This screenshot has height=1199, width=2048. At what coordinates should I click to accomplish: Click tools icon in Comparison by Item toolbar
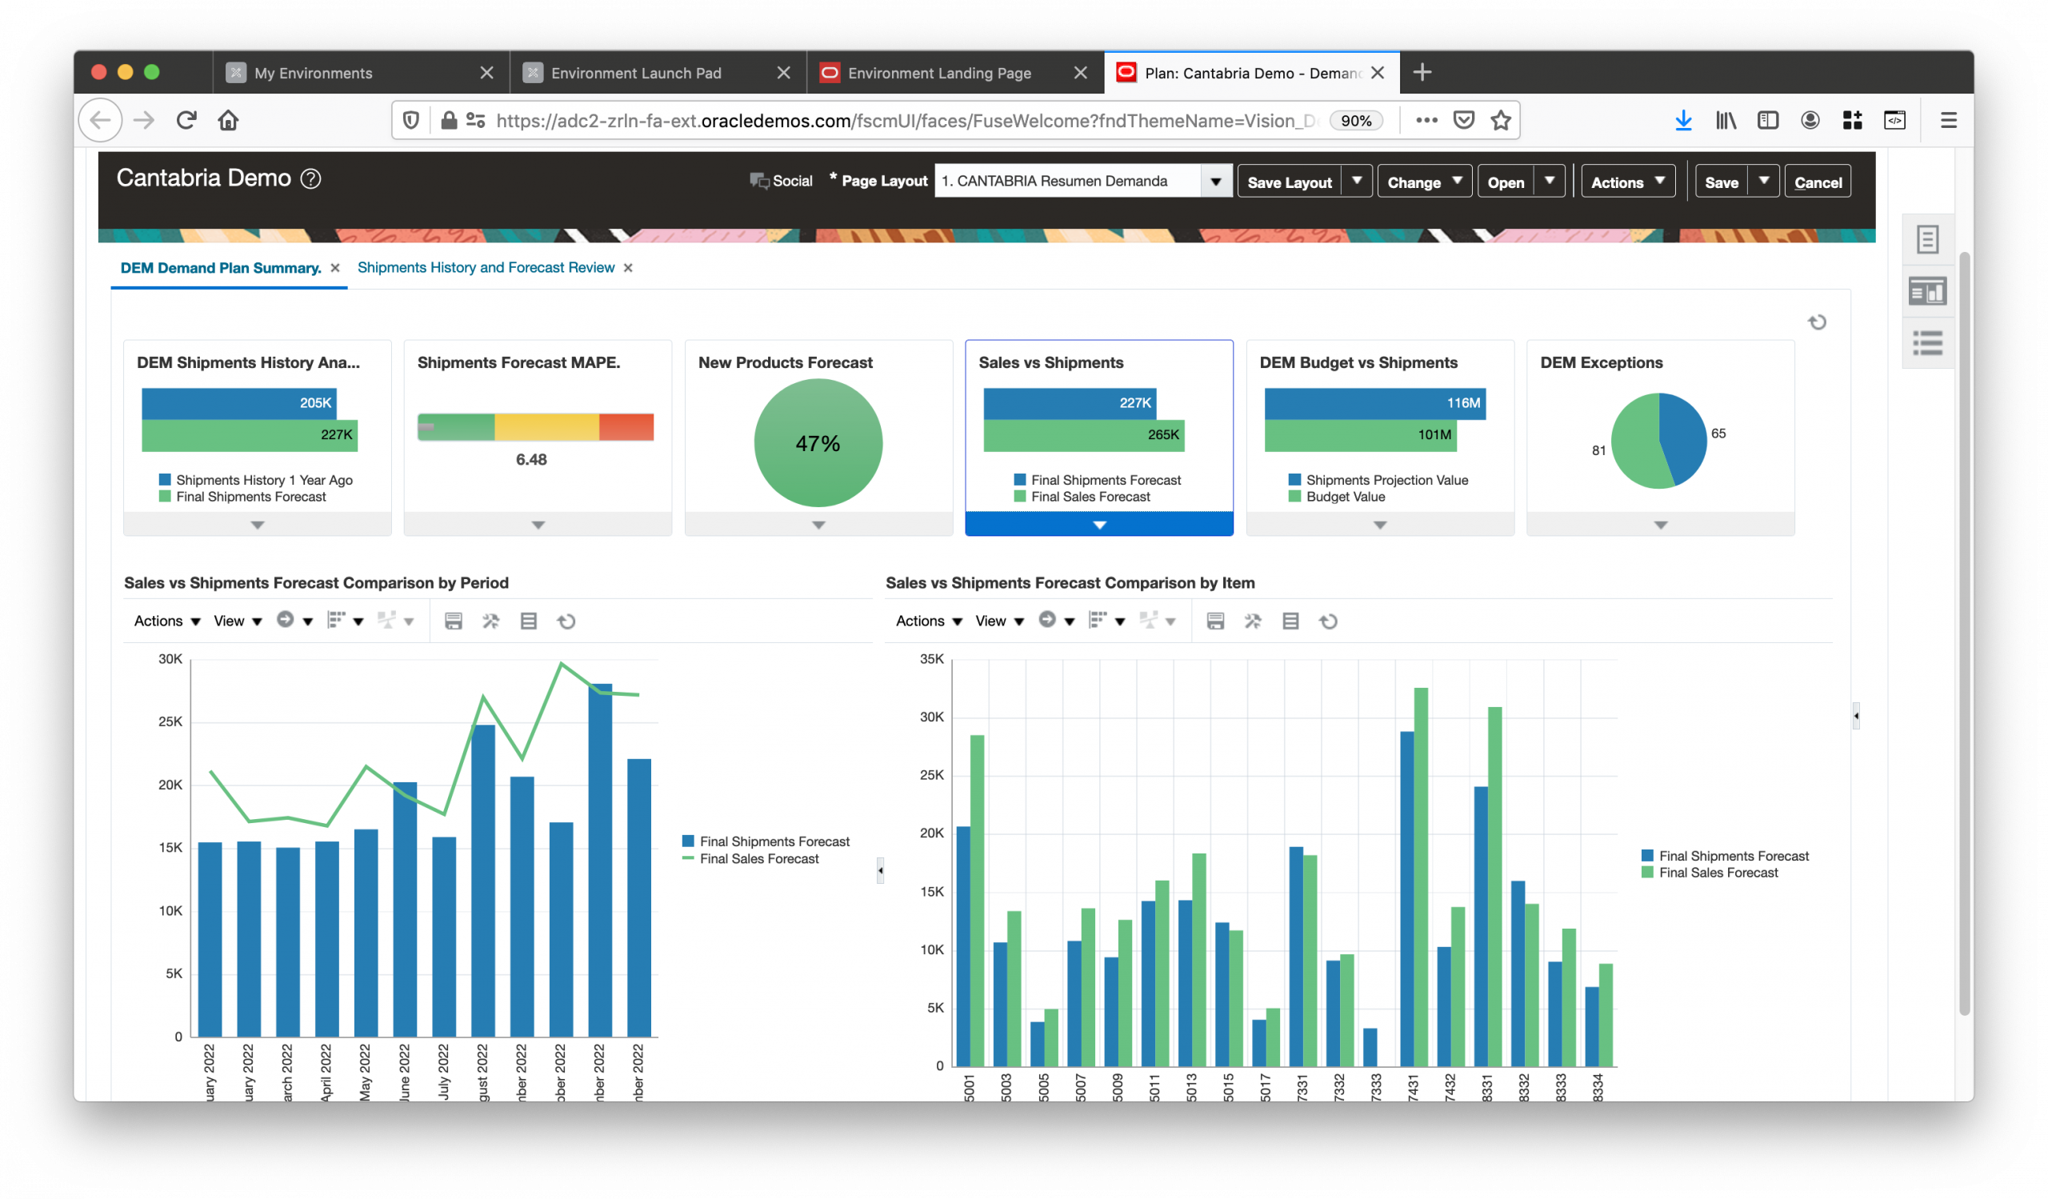click(1252, 621)
